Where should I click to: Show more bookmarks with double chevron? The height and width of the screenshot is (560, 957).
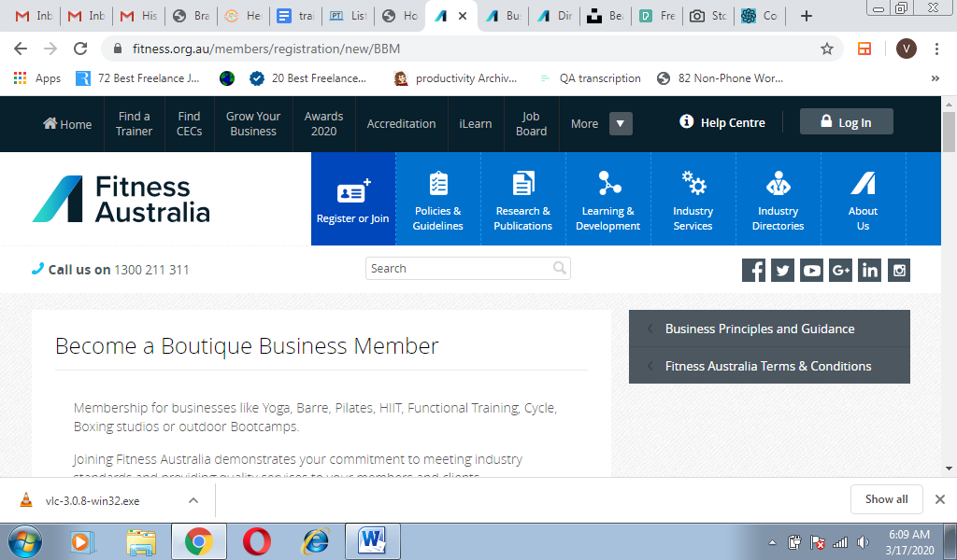[935, 78]
